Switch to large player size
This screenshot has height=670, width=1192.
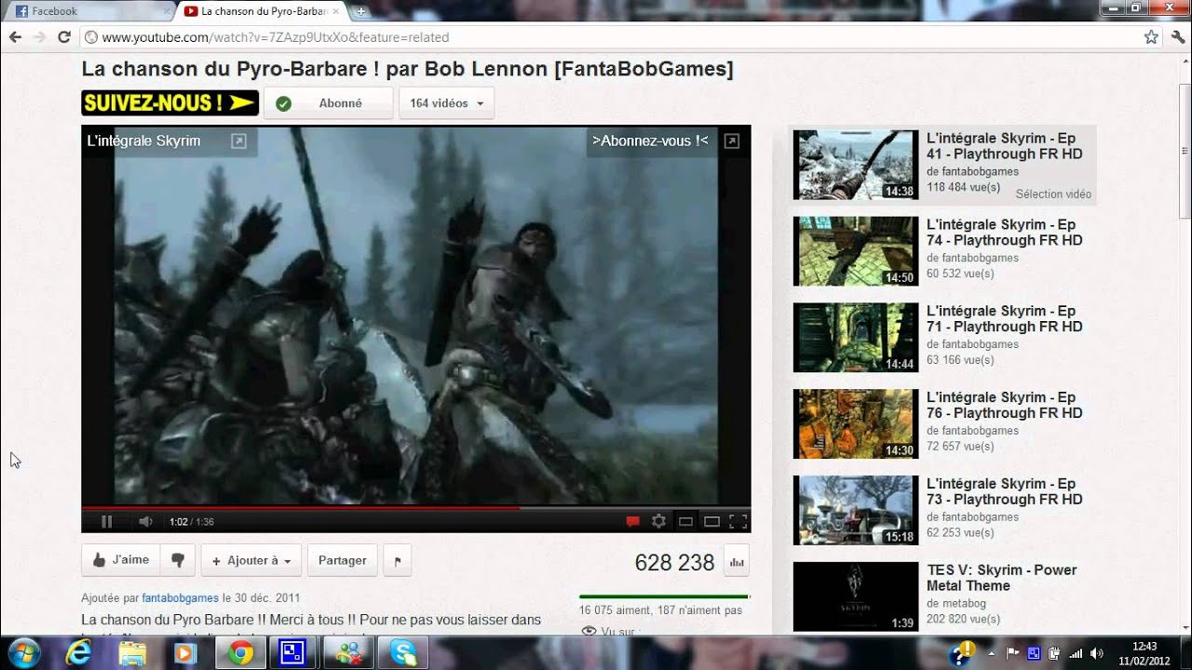711,521
